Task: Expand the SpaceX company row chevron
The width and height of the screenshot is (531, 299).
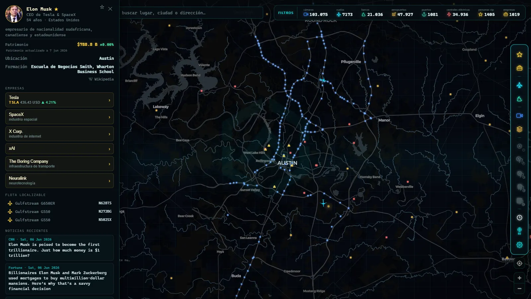Action: click(110, 117)
